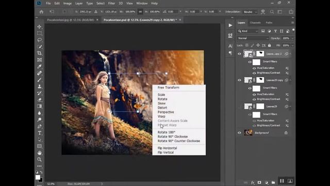330x186 pixels.
Task: Select the Brush tool
Action: (39, 80)
